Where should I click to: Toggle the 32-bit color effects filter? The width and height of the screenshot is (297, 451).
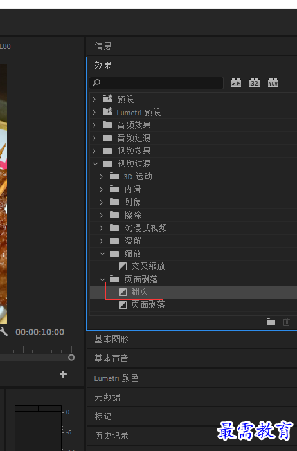coord(255,83)
